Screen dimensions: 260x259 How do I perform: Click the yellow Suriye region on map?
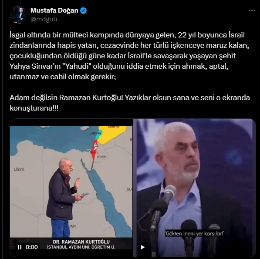112,135
